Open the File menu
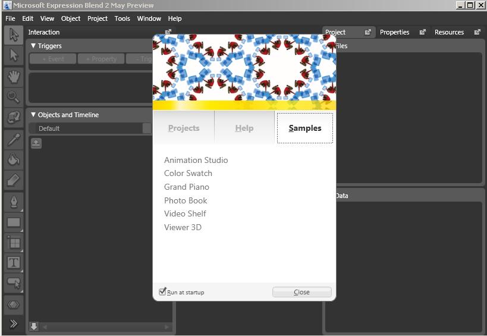 10,18
